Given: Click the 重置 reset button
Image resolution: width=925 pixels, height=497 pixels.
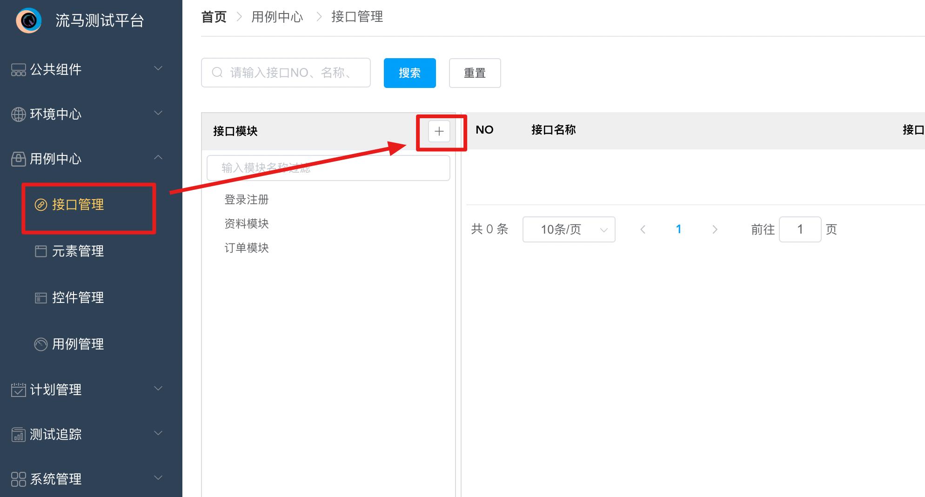Looking at the screenshot, I should [475, 73].
